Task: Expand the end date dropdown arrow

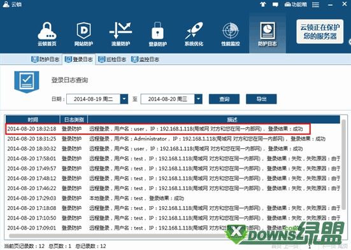Action: pos(198,99)
